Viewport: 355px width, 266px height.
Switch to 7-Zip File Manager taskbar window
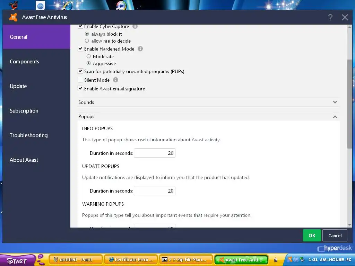coord(186,260)
